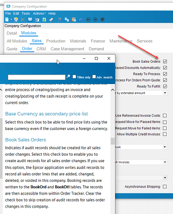Enable Allow Multiple Credit Invoices checkbox
Image resolution: width=173 pixels, height=214 pixels.
click(165, 134)
